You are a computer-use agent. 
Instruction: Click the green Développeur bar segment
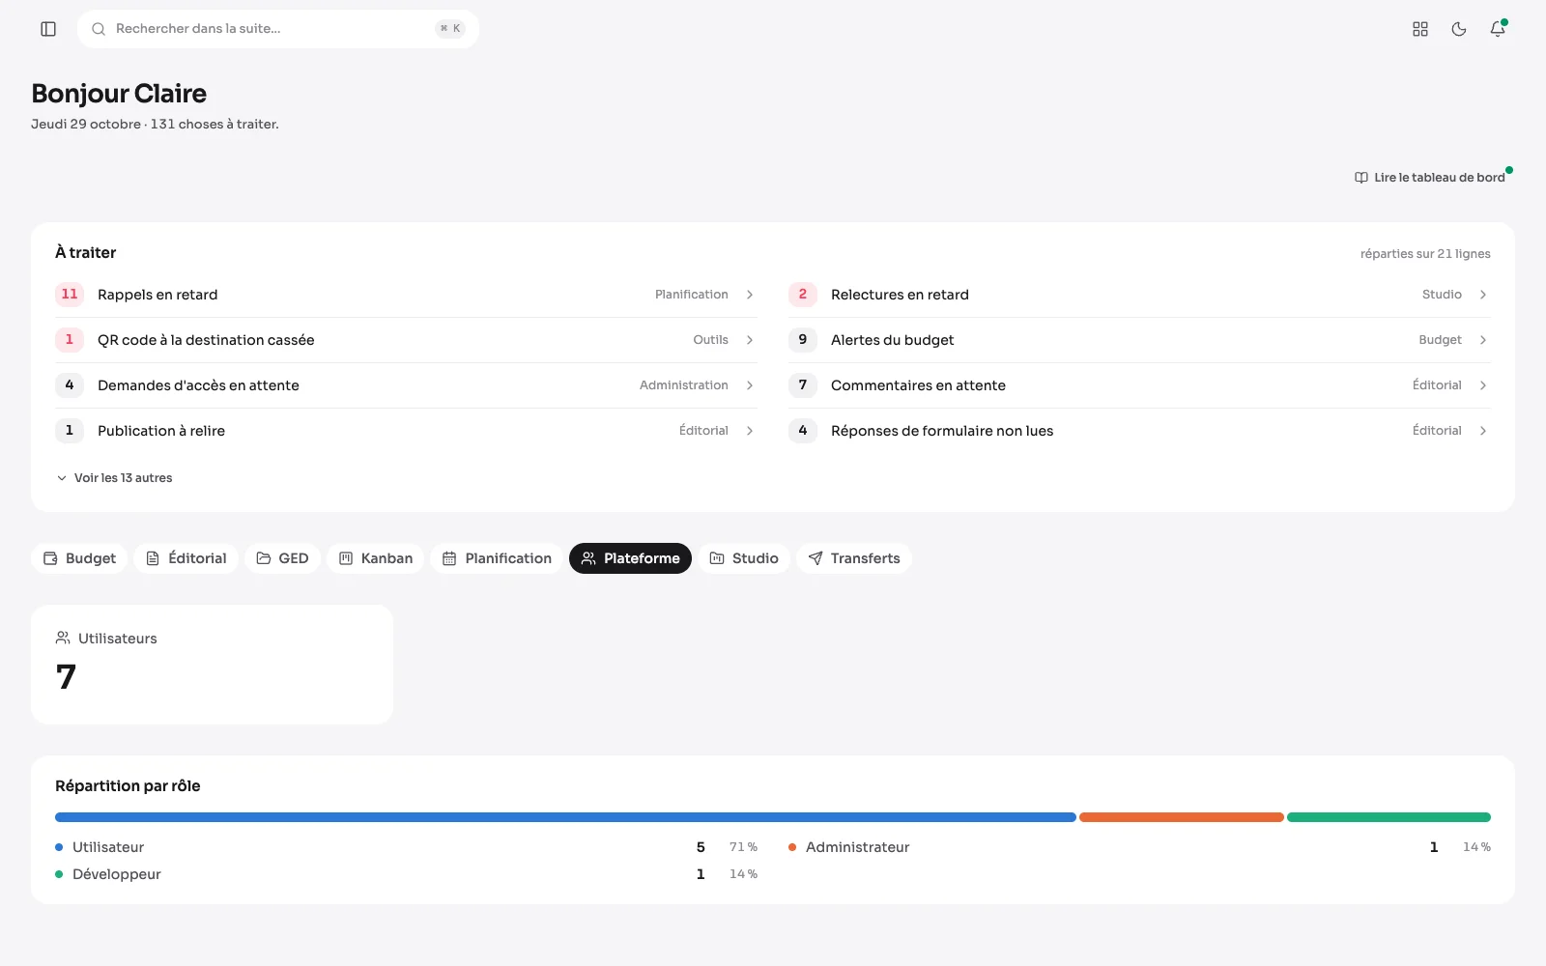(x=1389, y=817)
